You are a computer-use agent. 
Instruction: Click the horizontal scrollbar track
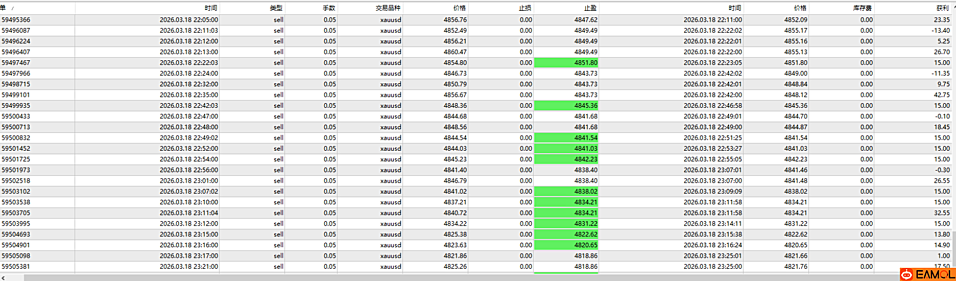click(460, 277)
